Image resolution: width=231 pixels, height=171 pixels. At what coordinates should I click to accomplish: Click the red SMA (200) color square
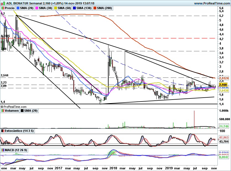pos(94,8)
